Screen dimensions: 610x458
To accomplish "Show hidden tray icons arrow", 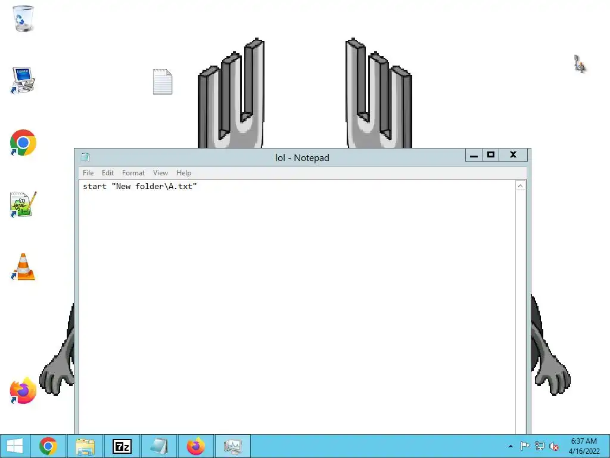I will (511, 446).
